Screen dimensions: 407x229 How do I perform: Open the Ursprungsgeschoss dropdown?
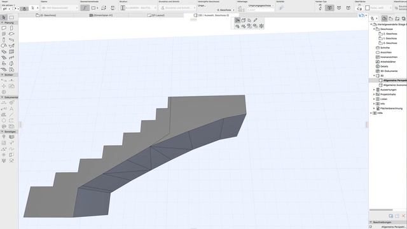[x=261, y=6]
